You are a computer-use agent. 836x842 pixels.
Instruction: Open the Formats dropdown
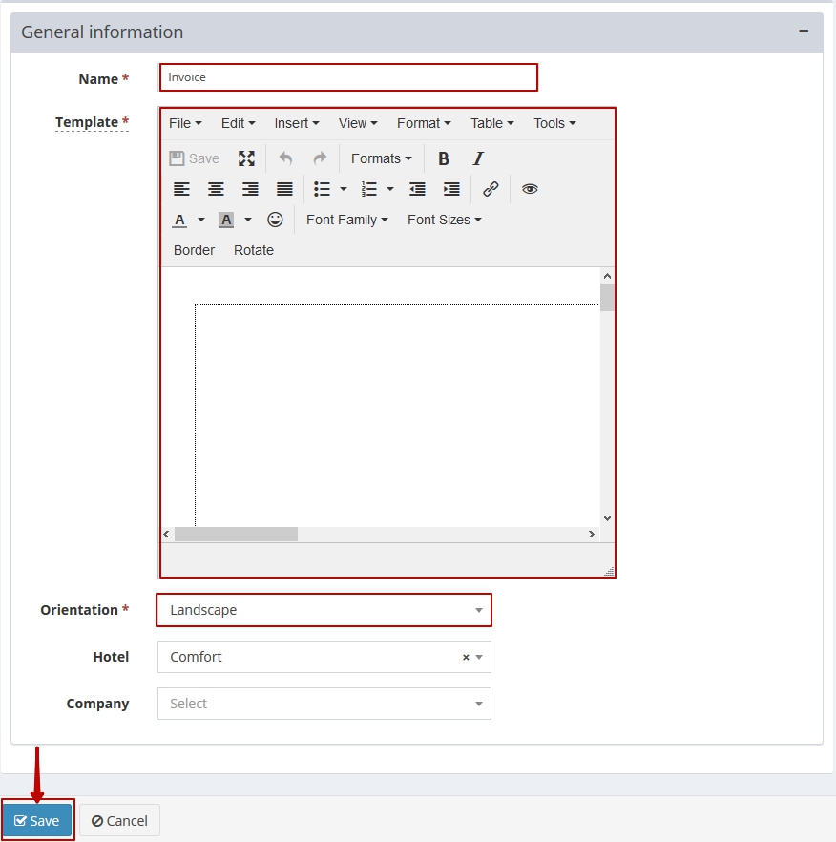(x=381, y=158)
